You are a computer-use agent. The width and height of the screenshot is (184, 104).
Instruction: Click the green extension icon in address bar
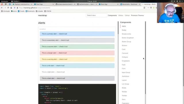pyautogui.click(x=154, y=8)
